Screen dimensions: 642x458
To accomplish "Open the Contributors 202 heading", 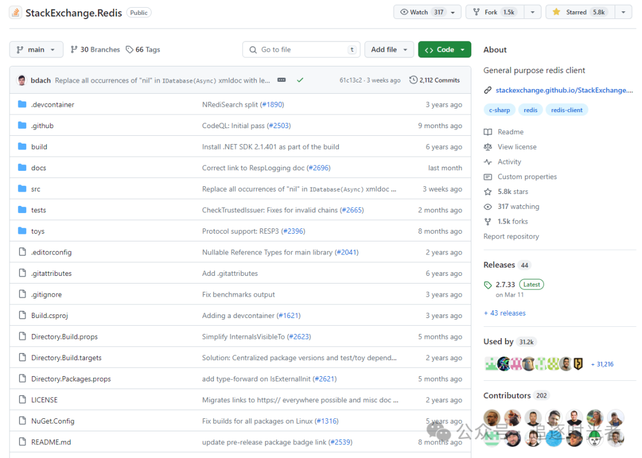I will click(516, 396).
